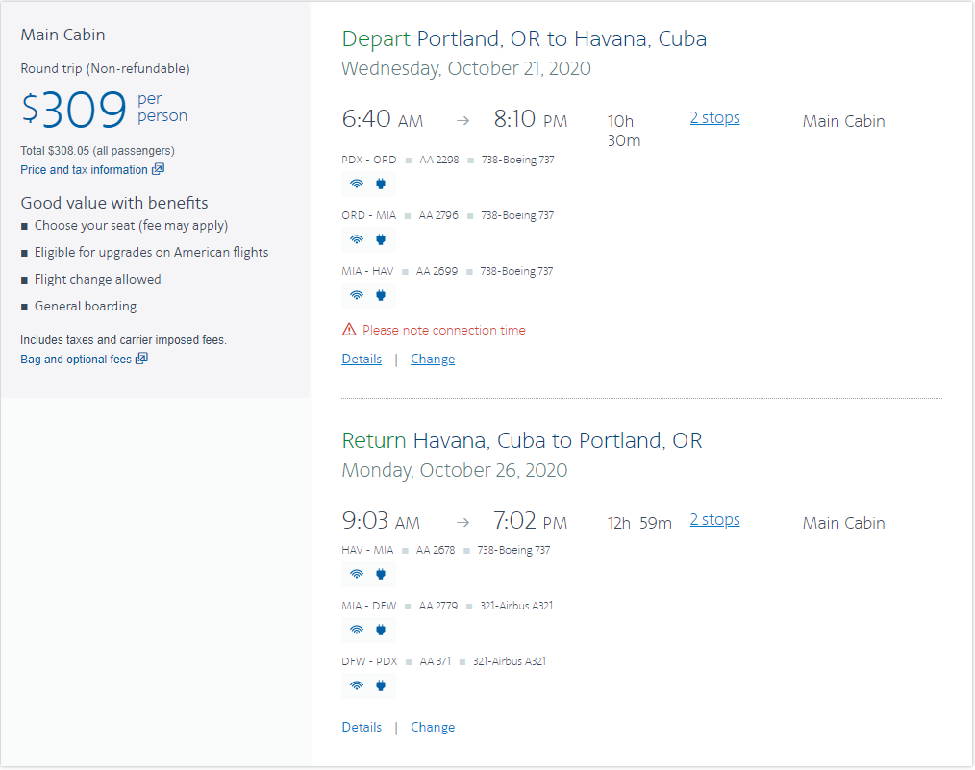Click 'Wednesday, October 21, 2020' date
Viewport: 975px width, 770px height.
[x=466, y=68]
